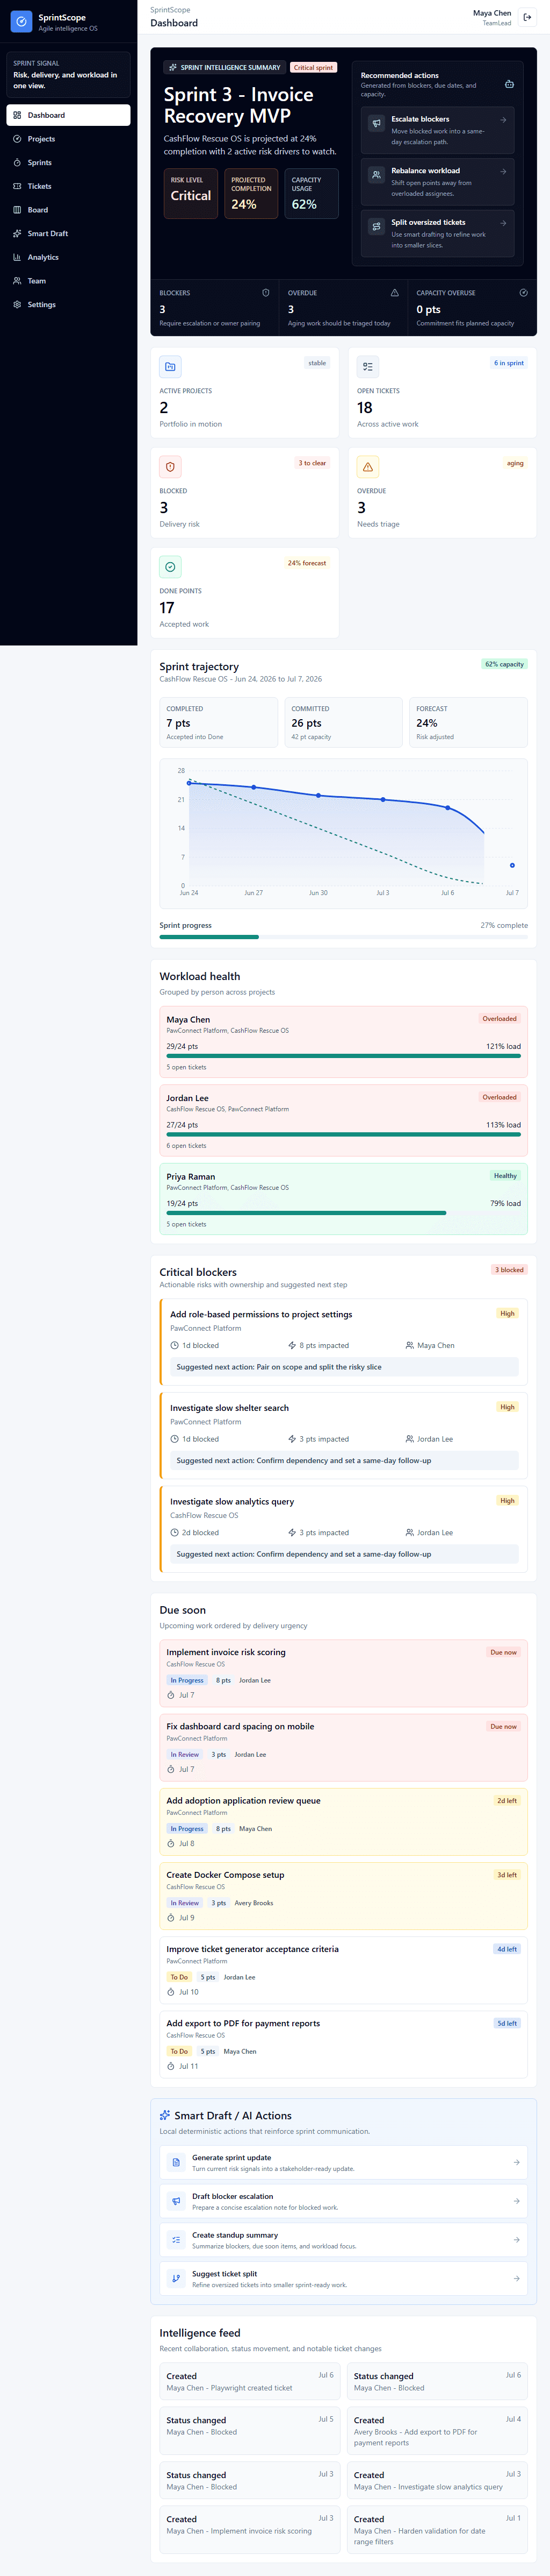Viewport: 550px width, 2576px height.
Task: Select the Escalate blockers action
Action: (437, 131)
